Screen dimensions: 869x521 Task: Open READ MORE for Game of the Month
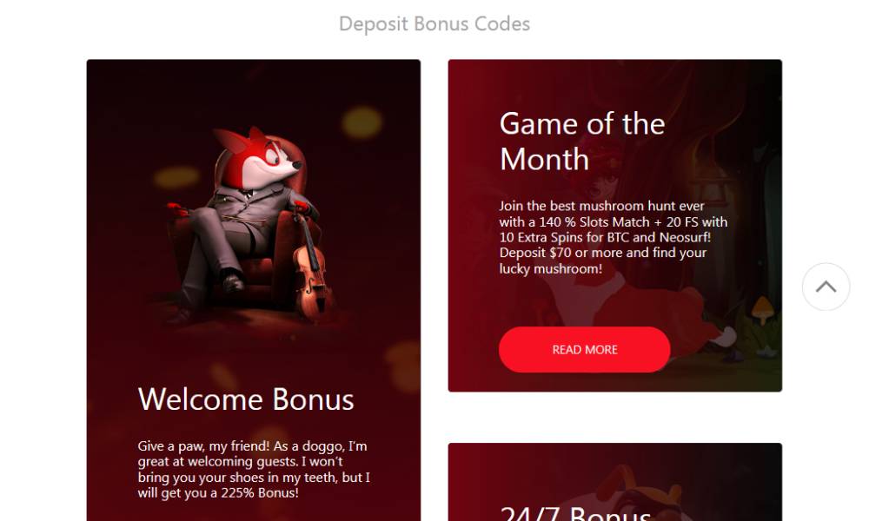tap(584, 349)
